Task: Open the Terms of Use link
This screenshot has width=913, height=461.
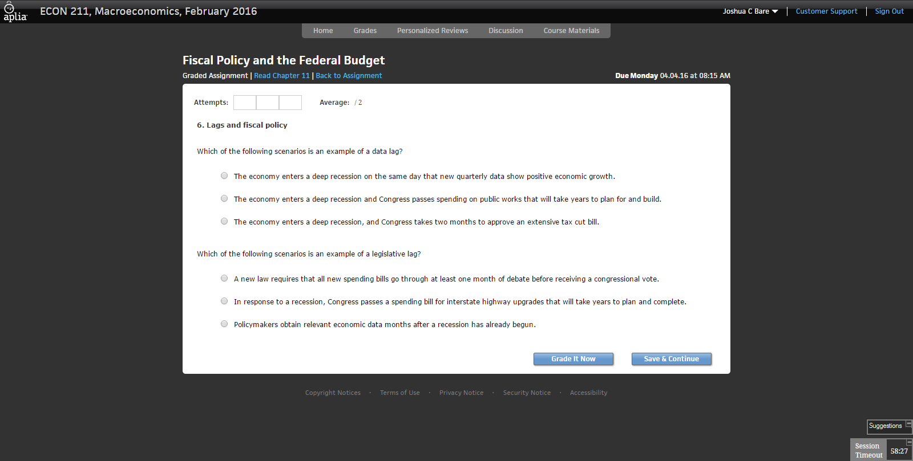Action: click(x=400, y=393)
